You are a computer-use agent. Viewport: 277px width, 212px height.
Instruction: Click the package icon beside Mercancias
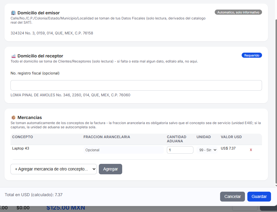tap(13, 118)
